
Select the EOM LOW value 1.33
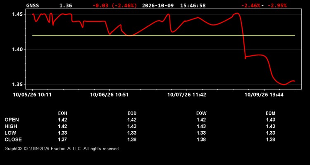tap(270, 133)
